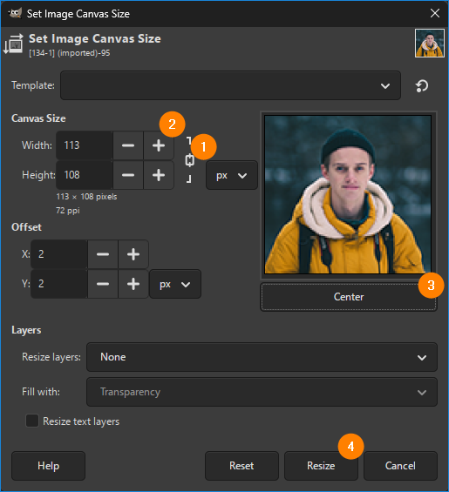
Task: Click the Cancel button
Action: [x=400, y=466]
